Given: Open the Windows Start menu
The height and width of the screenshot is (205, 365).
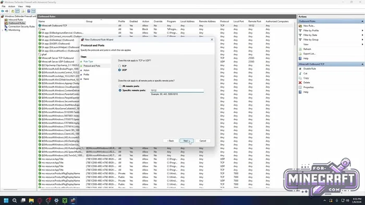Looking at the screenshot, I should (x=6, y=200).
